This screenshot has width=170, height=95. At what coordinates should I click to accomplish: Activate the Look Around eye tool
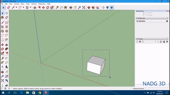click(x=7, y=85)
